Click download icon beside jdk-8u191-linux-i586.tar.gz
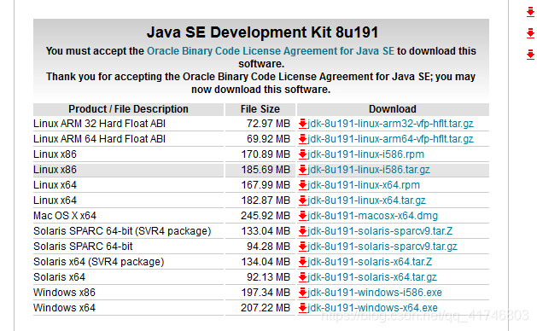Image resolution: width=537 pixels, height=331 pixels. click(302, 170)
